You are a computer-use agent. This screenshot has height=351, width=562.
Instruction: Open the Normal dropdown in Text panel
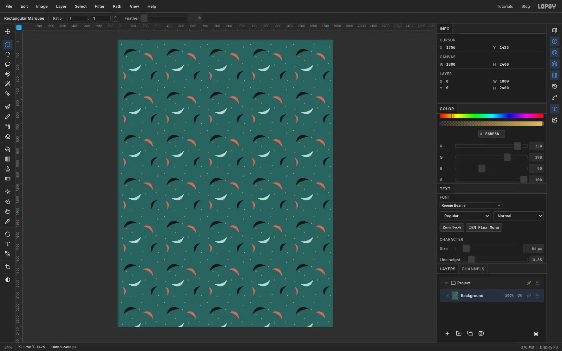[x=518, y=216]
